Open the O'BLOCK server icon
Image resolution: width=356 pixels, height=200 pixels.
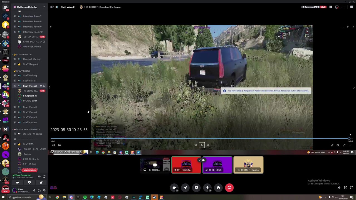click(5, 34)
